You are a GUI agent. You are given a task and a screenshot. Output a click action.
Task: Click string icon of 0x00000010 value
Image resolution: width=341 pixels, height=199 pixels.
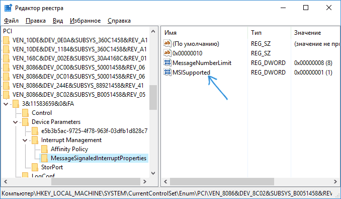click(167, 53)
